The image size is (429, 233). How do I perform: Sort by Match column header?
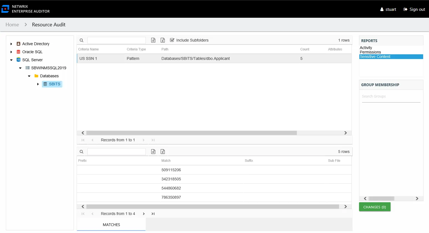166,161
